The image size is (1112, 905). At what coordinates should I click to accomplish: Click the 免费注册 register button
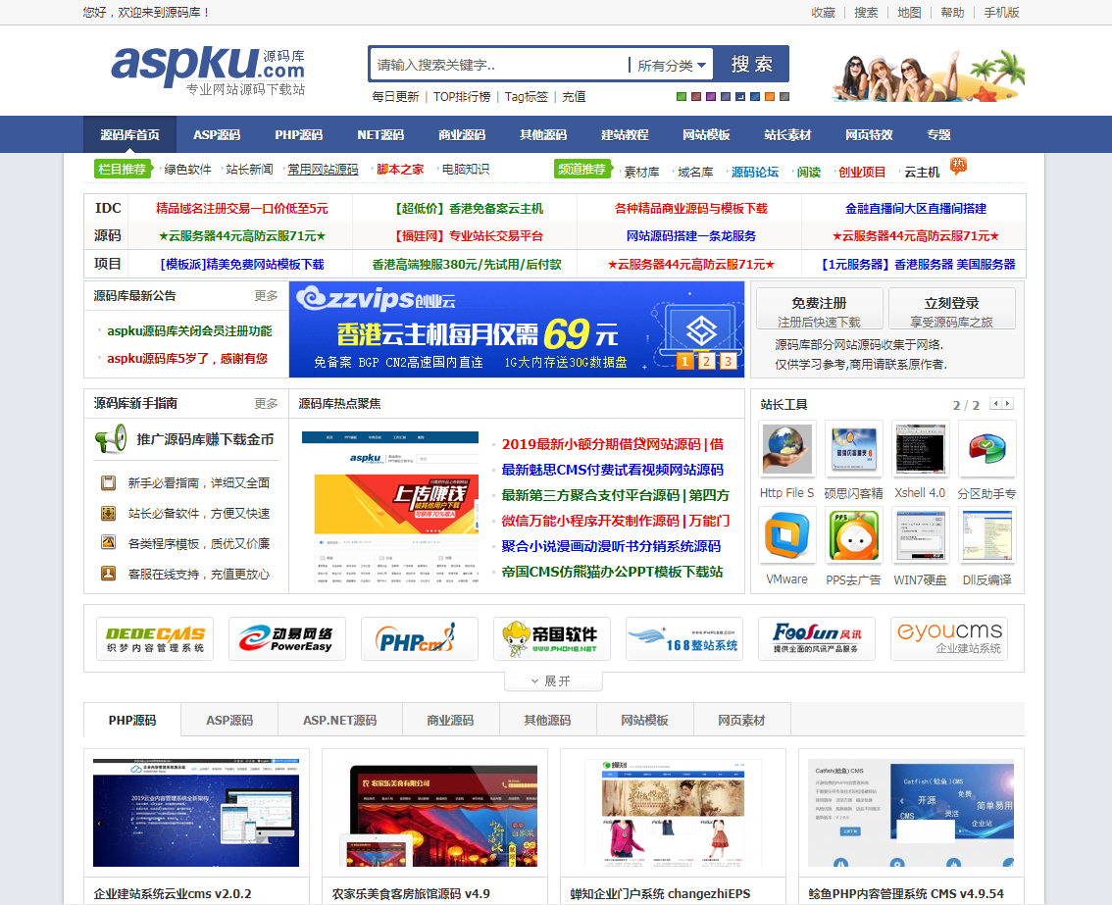(x=819, y=309)
